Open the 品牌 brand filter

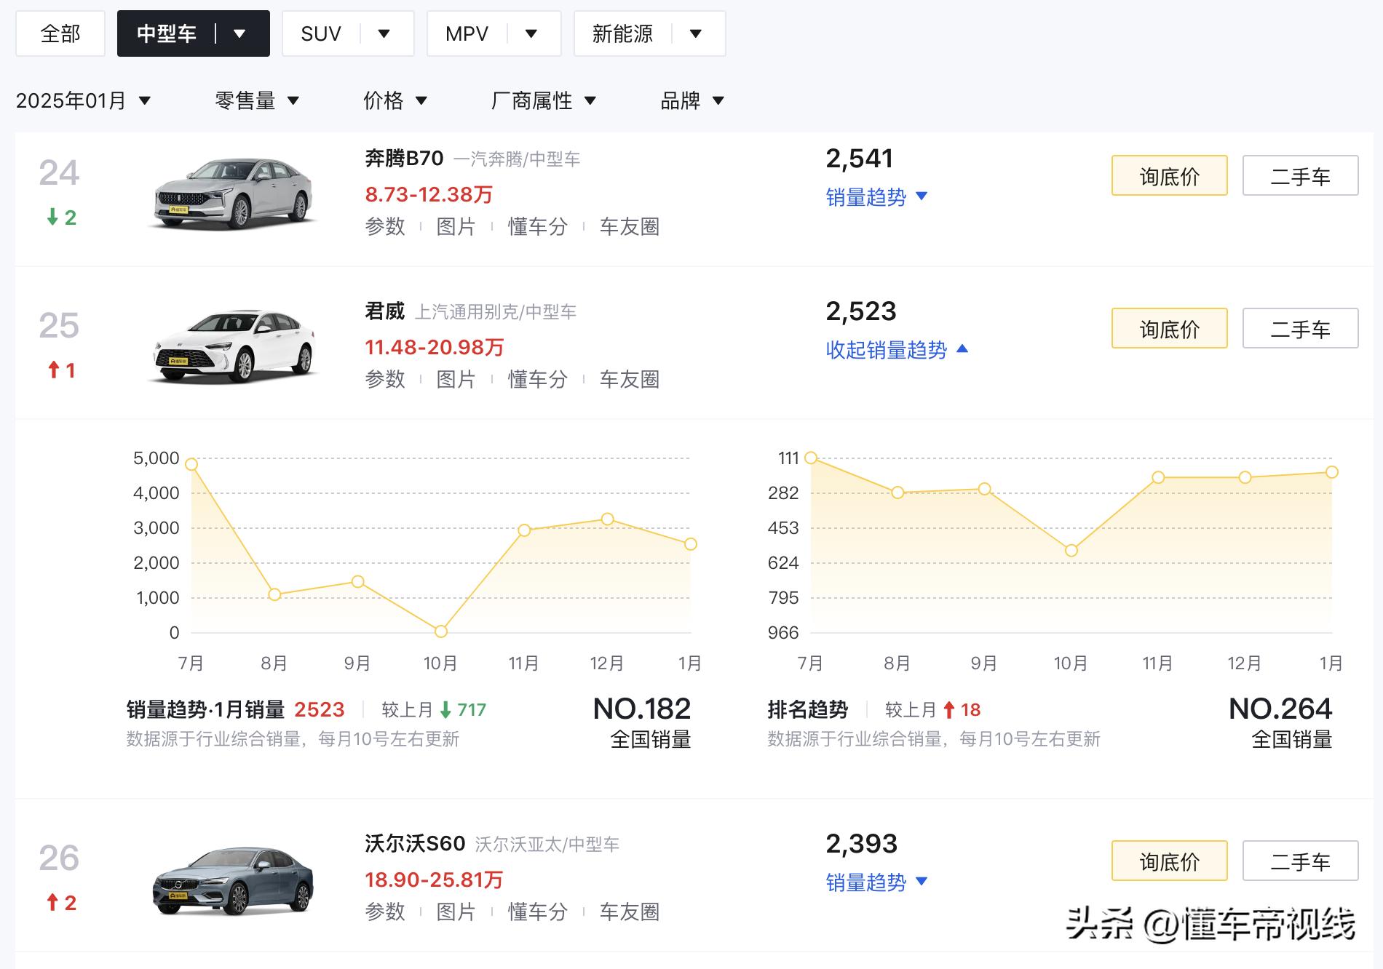[x=691, y=100]
